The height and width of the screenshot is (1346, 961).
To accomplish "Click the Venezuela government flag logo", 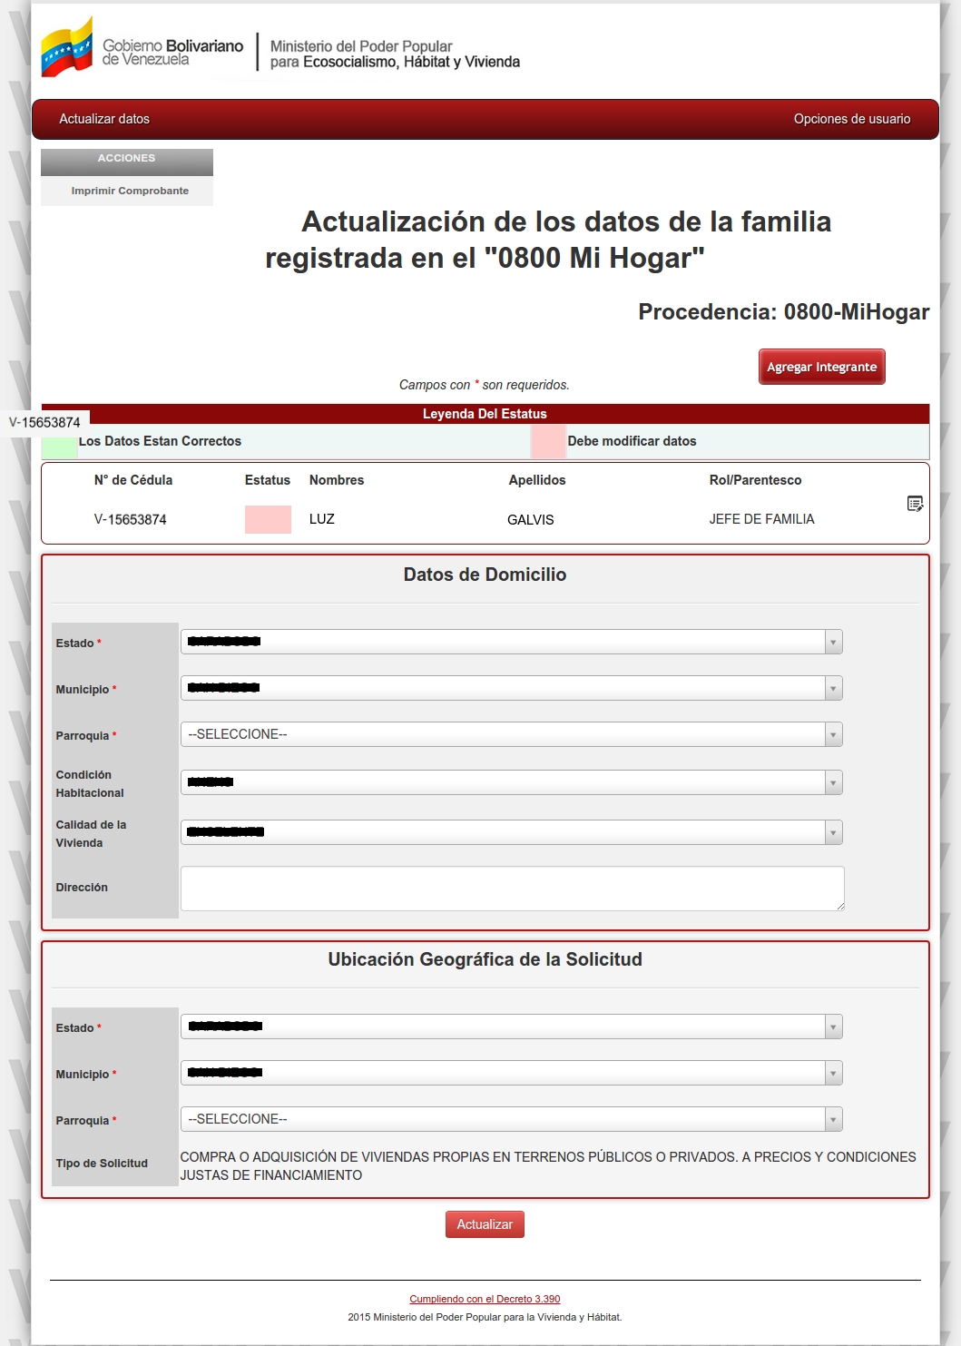I will [x=67, y=47].
